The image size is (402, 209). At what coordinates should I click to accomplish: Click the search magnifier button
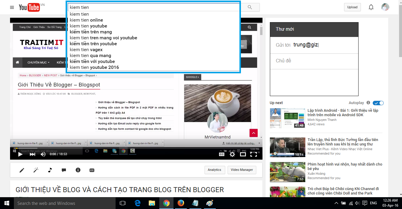click(250, 7)
